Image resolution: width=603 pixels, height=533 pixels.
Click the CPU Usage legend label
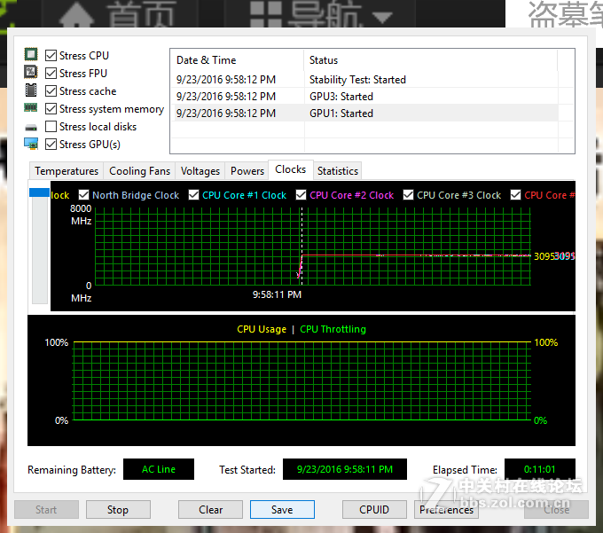tap(262, 329)
